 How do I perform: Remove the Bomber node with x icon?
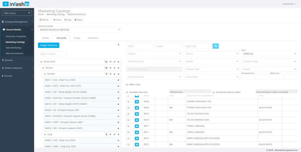[118, 74]
